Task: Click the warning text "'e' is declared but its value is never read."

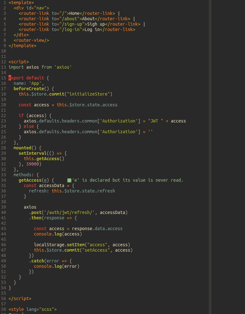Action: tap(127, 180)
